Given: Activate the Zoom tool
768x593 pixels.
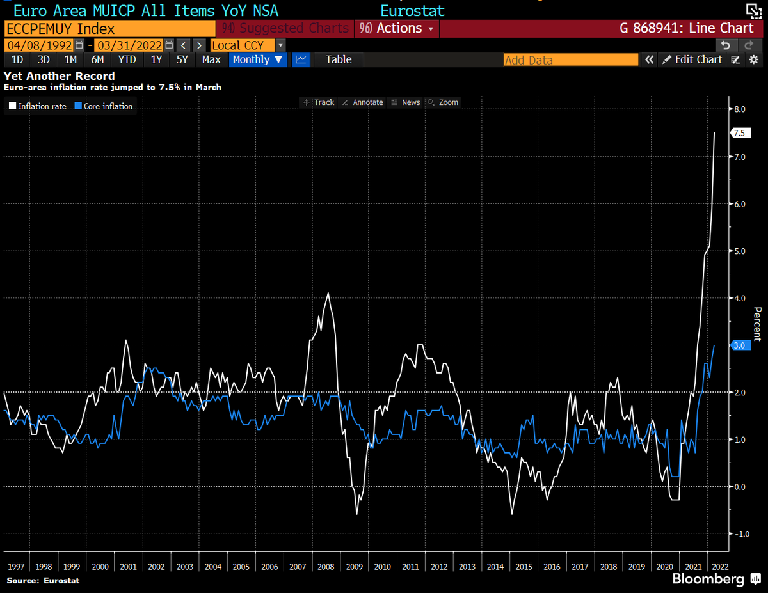Looking at the screenshot, I should pos(442,102).
